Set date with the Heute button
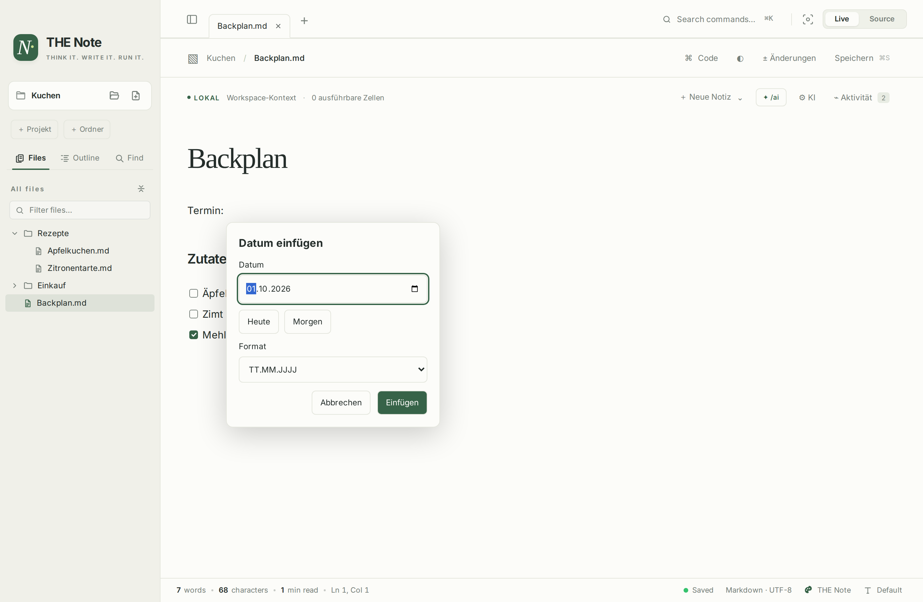Image resolution: width=923 pixels, height=602 pixels. pyautogui.click(x=259, y=321)
